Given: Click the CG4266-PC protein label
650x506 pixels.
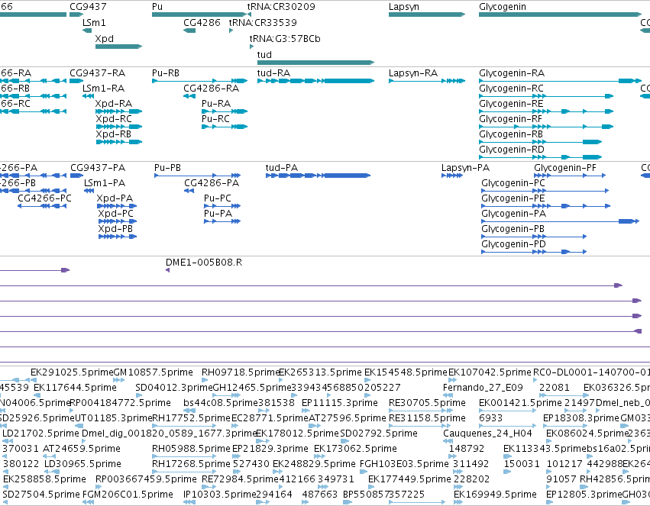Looking at the screenshot, I should 44,198.
